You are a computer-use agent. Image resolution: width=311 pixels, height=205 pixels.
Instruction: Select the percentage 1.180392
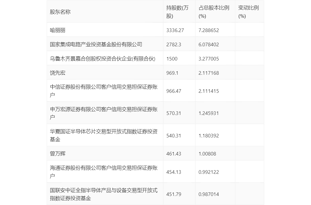[209, 135]
